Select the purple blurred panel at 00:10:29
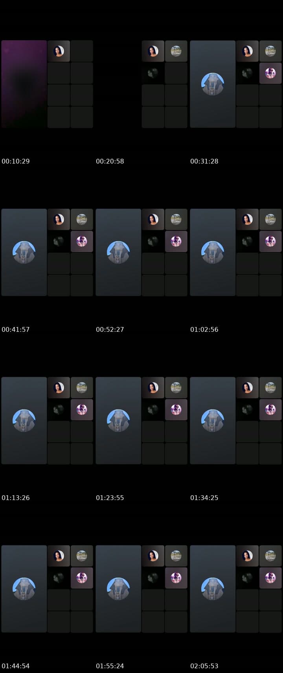The height and width of the screenshot is (673, 283). point(24,84)
